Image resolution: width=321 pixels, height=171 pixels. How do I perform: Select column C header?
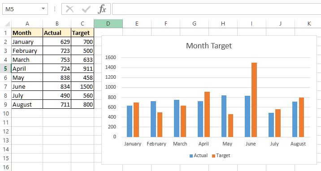[82, 24]
